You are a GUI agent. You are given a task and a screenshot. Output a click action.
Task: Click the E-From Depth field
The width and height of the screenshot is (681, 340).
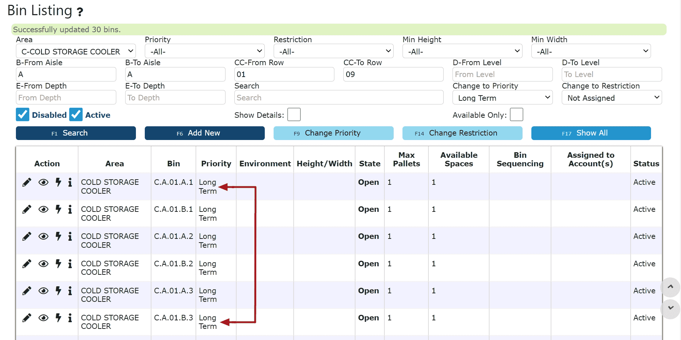[x=66, y=97]
